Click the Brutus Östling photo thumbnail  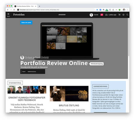click(69, 94)
